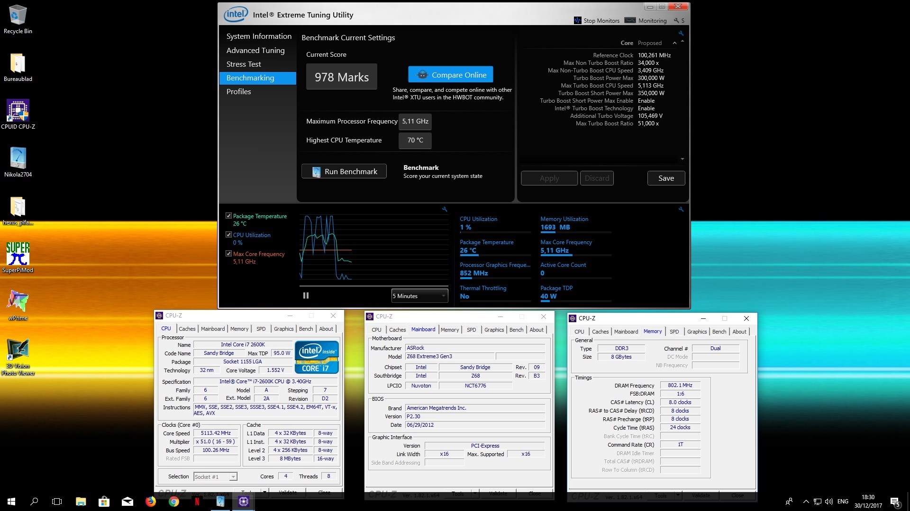The height and width of the screenshot is (511, 910).
Task: Select Stress Test in XTU sidebar
Action: [x=244, y=64]
